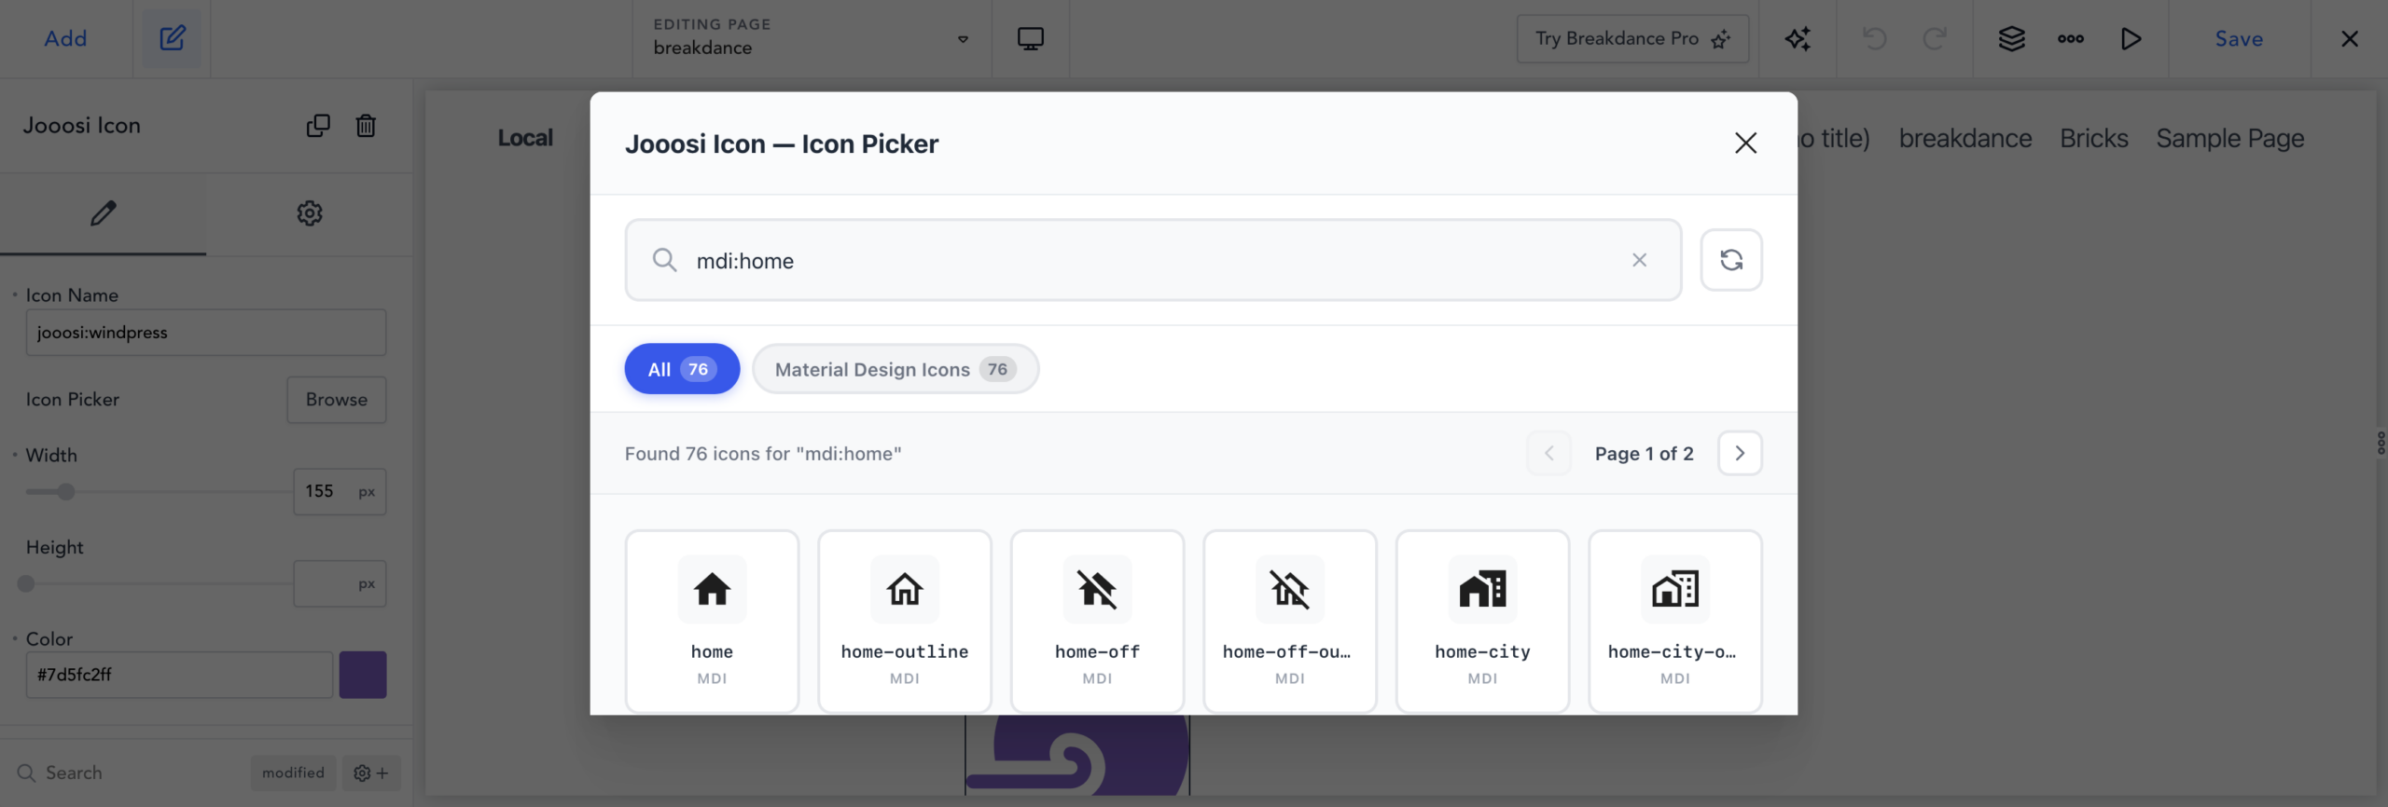Click the Width slider handle
This screenshot has height=807, width=2388.
[x=65, y=492]
